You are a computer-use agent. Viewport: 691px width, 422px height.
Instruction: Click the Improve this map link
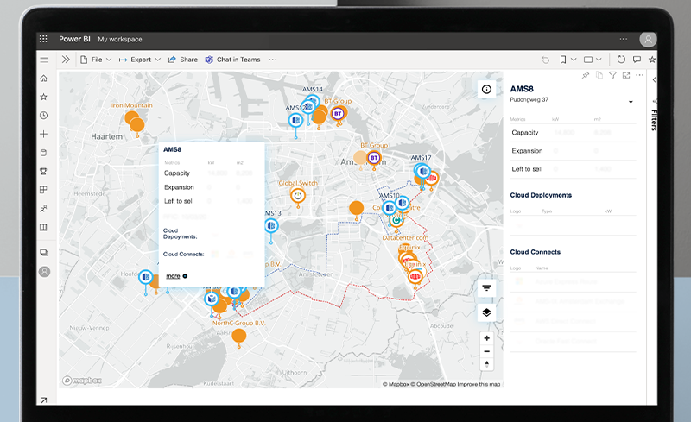[x=479, y=384]
